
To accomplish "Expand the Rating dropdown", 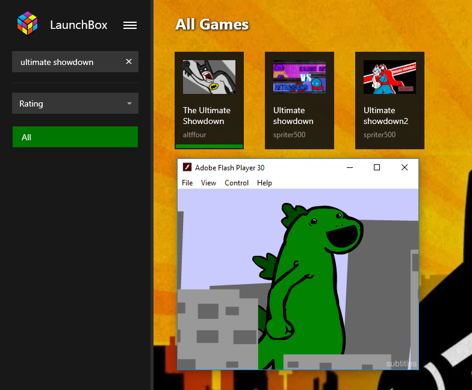I will pos(75,104).
